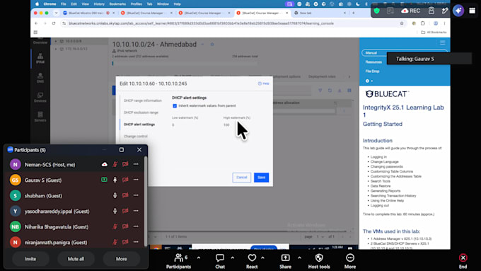Screen dimensions: 481x271
Task: Mute Gaurav S microphone
Action: 115,180
